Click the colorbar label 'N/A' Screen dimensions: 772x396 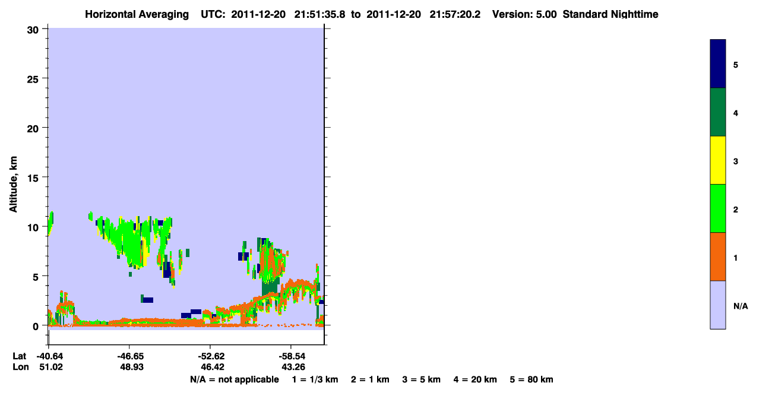point(741,306)
